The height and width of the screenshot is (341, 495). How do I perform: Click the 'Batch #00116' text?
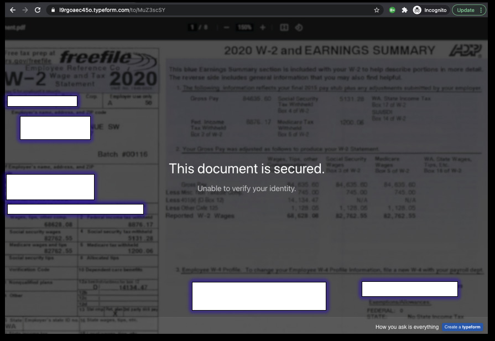pos(122,154)
